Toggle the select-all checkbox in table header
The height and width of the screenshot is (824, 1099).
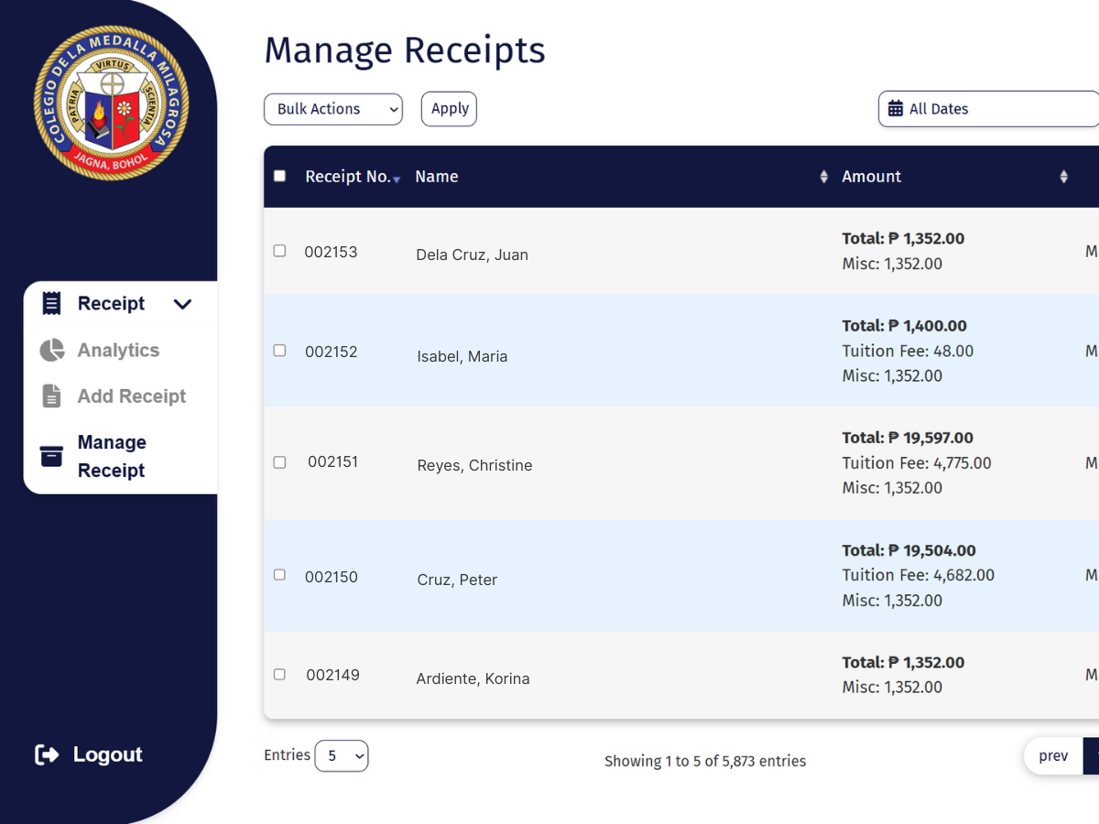coord(280,176)
